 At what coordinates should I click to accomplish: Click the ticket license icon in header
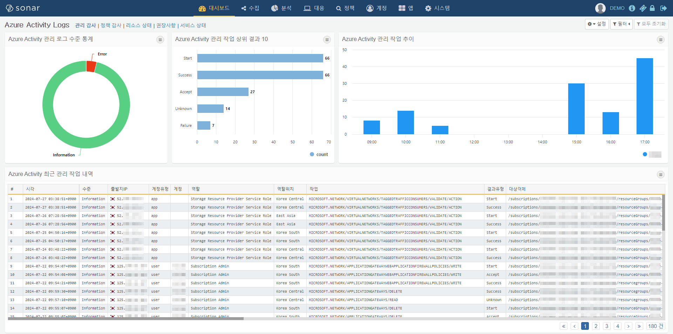(x=643, y=8)
